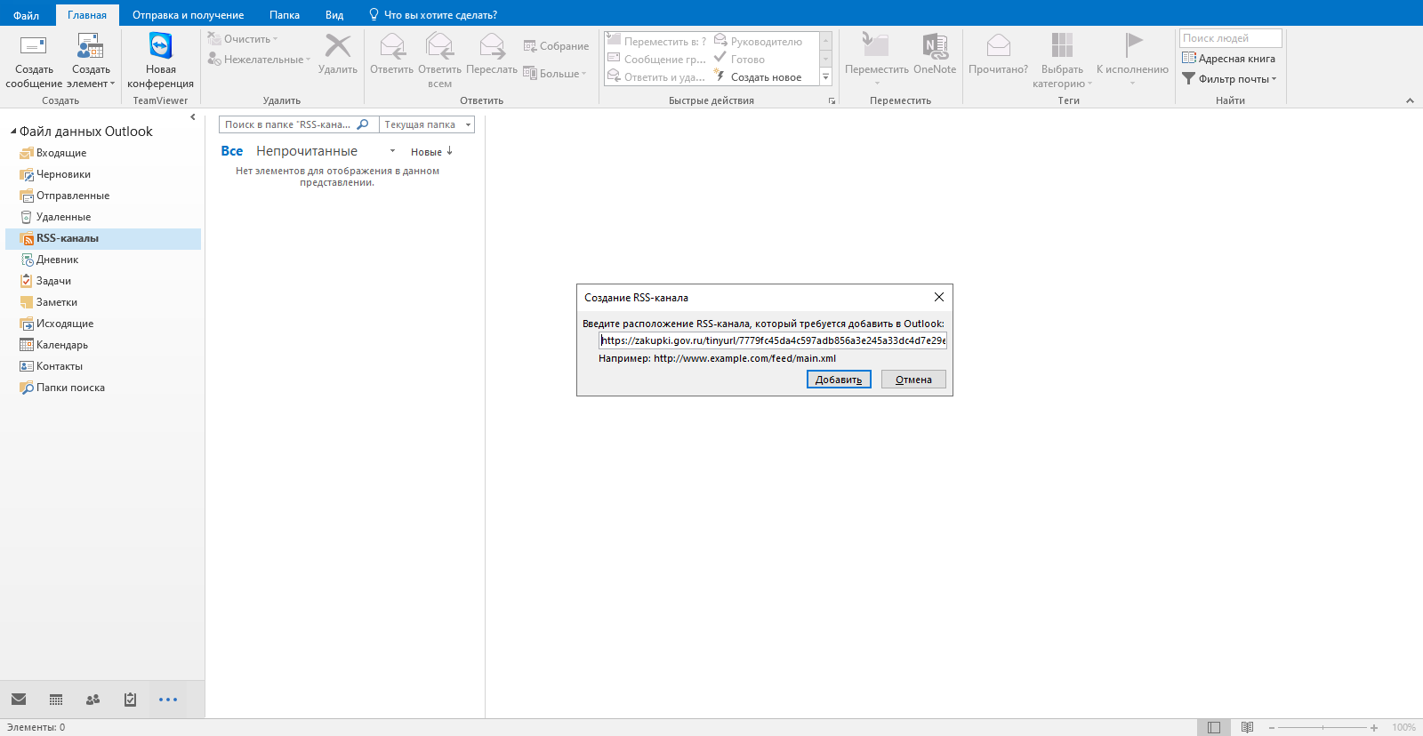The width and height of the screenshot is (1423, 736).
Task: Switch to Folder (Папка) tab
Action: tap(285, 15)
